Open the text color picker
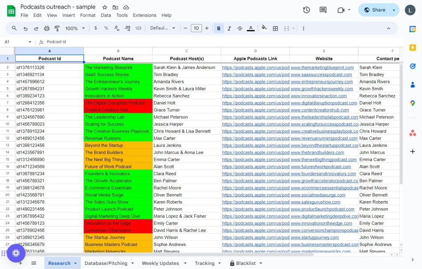This screenshot has width=422, height=269. 251,28
